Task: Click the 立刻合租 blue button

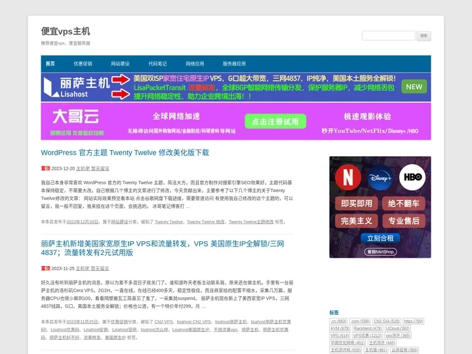Action: (380, 238)
